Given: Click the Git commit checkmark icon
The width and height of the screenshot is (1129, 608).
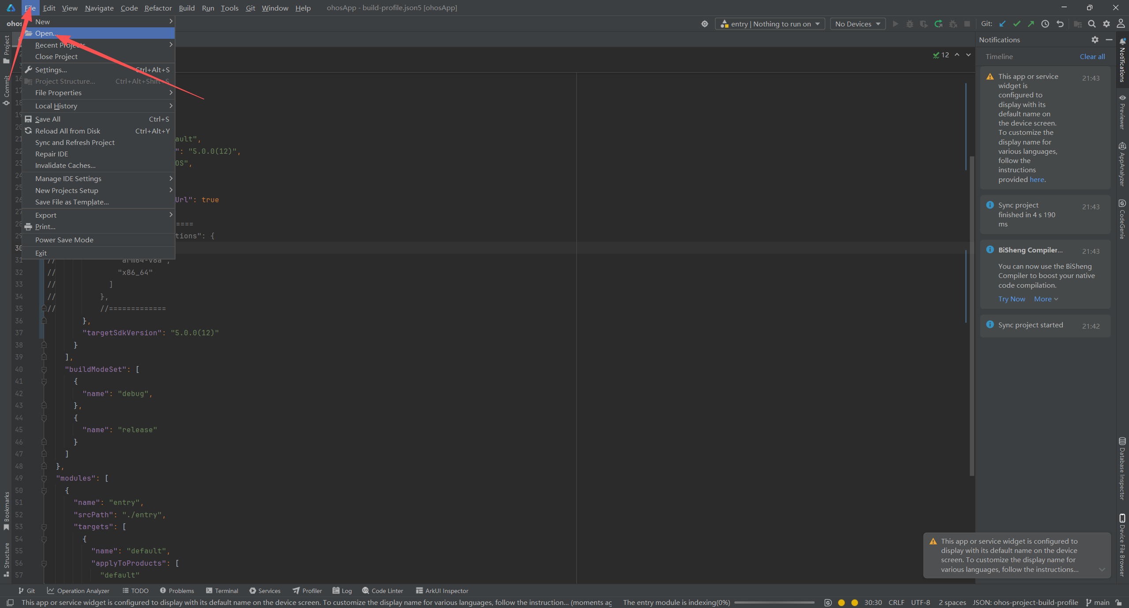Looking at the screenshot, I should 1017,24.
